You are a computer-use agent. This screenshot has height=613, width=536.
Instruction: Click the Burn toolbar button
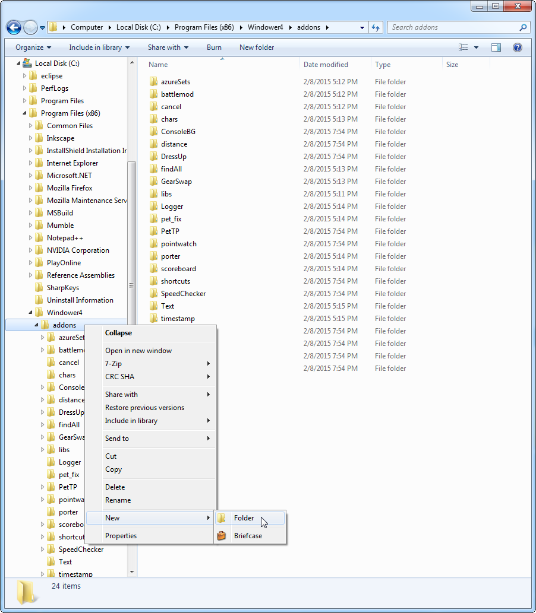214,47
